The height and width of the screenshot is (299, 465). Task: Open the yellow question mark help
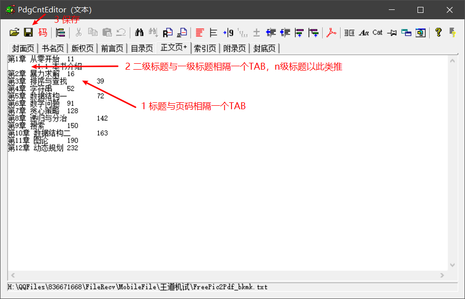point(438,32)
